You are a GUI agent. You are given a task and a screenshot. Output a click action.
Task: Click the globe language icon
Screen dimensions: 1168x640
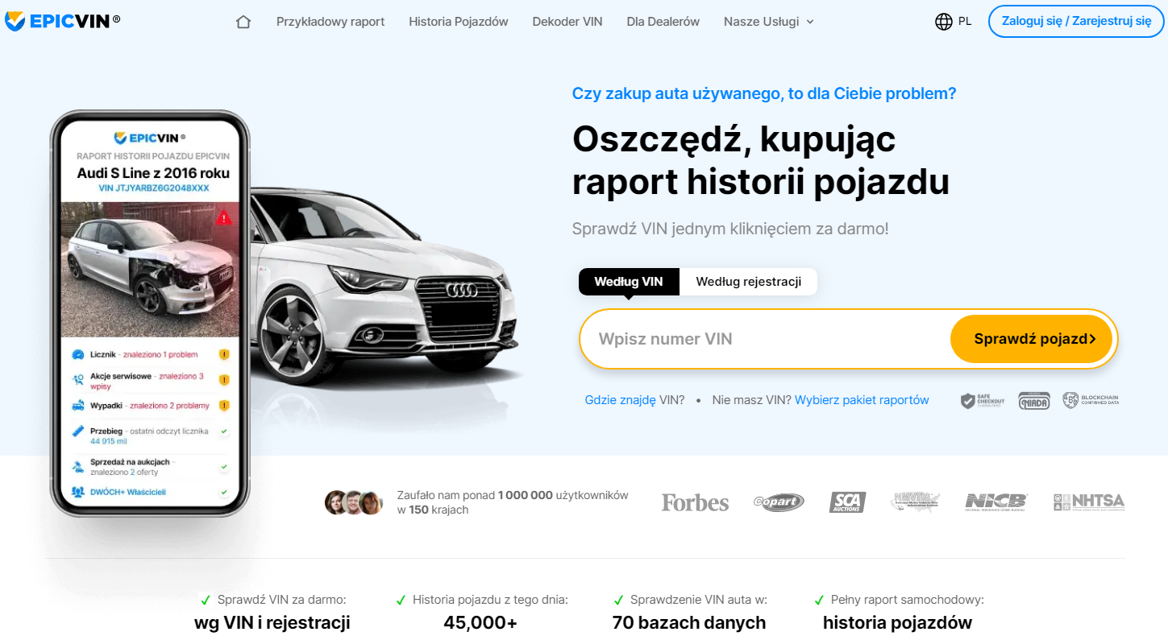point(944,22)
